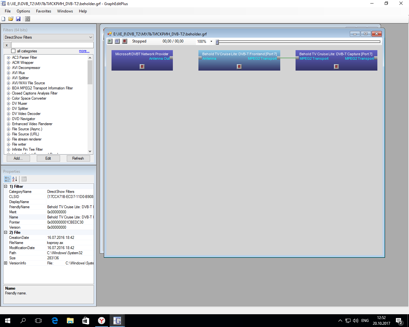Viewport: 409px width, 327px height.
Task: Click the Categorized view icon in Properties
Action: click(7, 179)
